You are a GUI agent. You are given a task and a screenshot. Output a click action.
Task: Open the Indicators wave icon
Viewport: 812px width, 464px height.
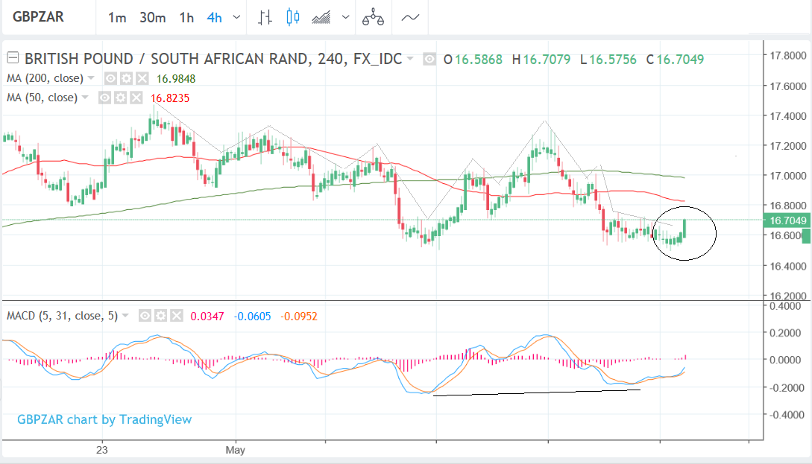pyautogui.click(x=410, y=18)
